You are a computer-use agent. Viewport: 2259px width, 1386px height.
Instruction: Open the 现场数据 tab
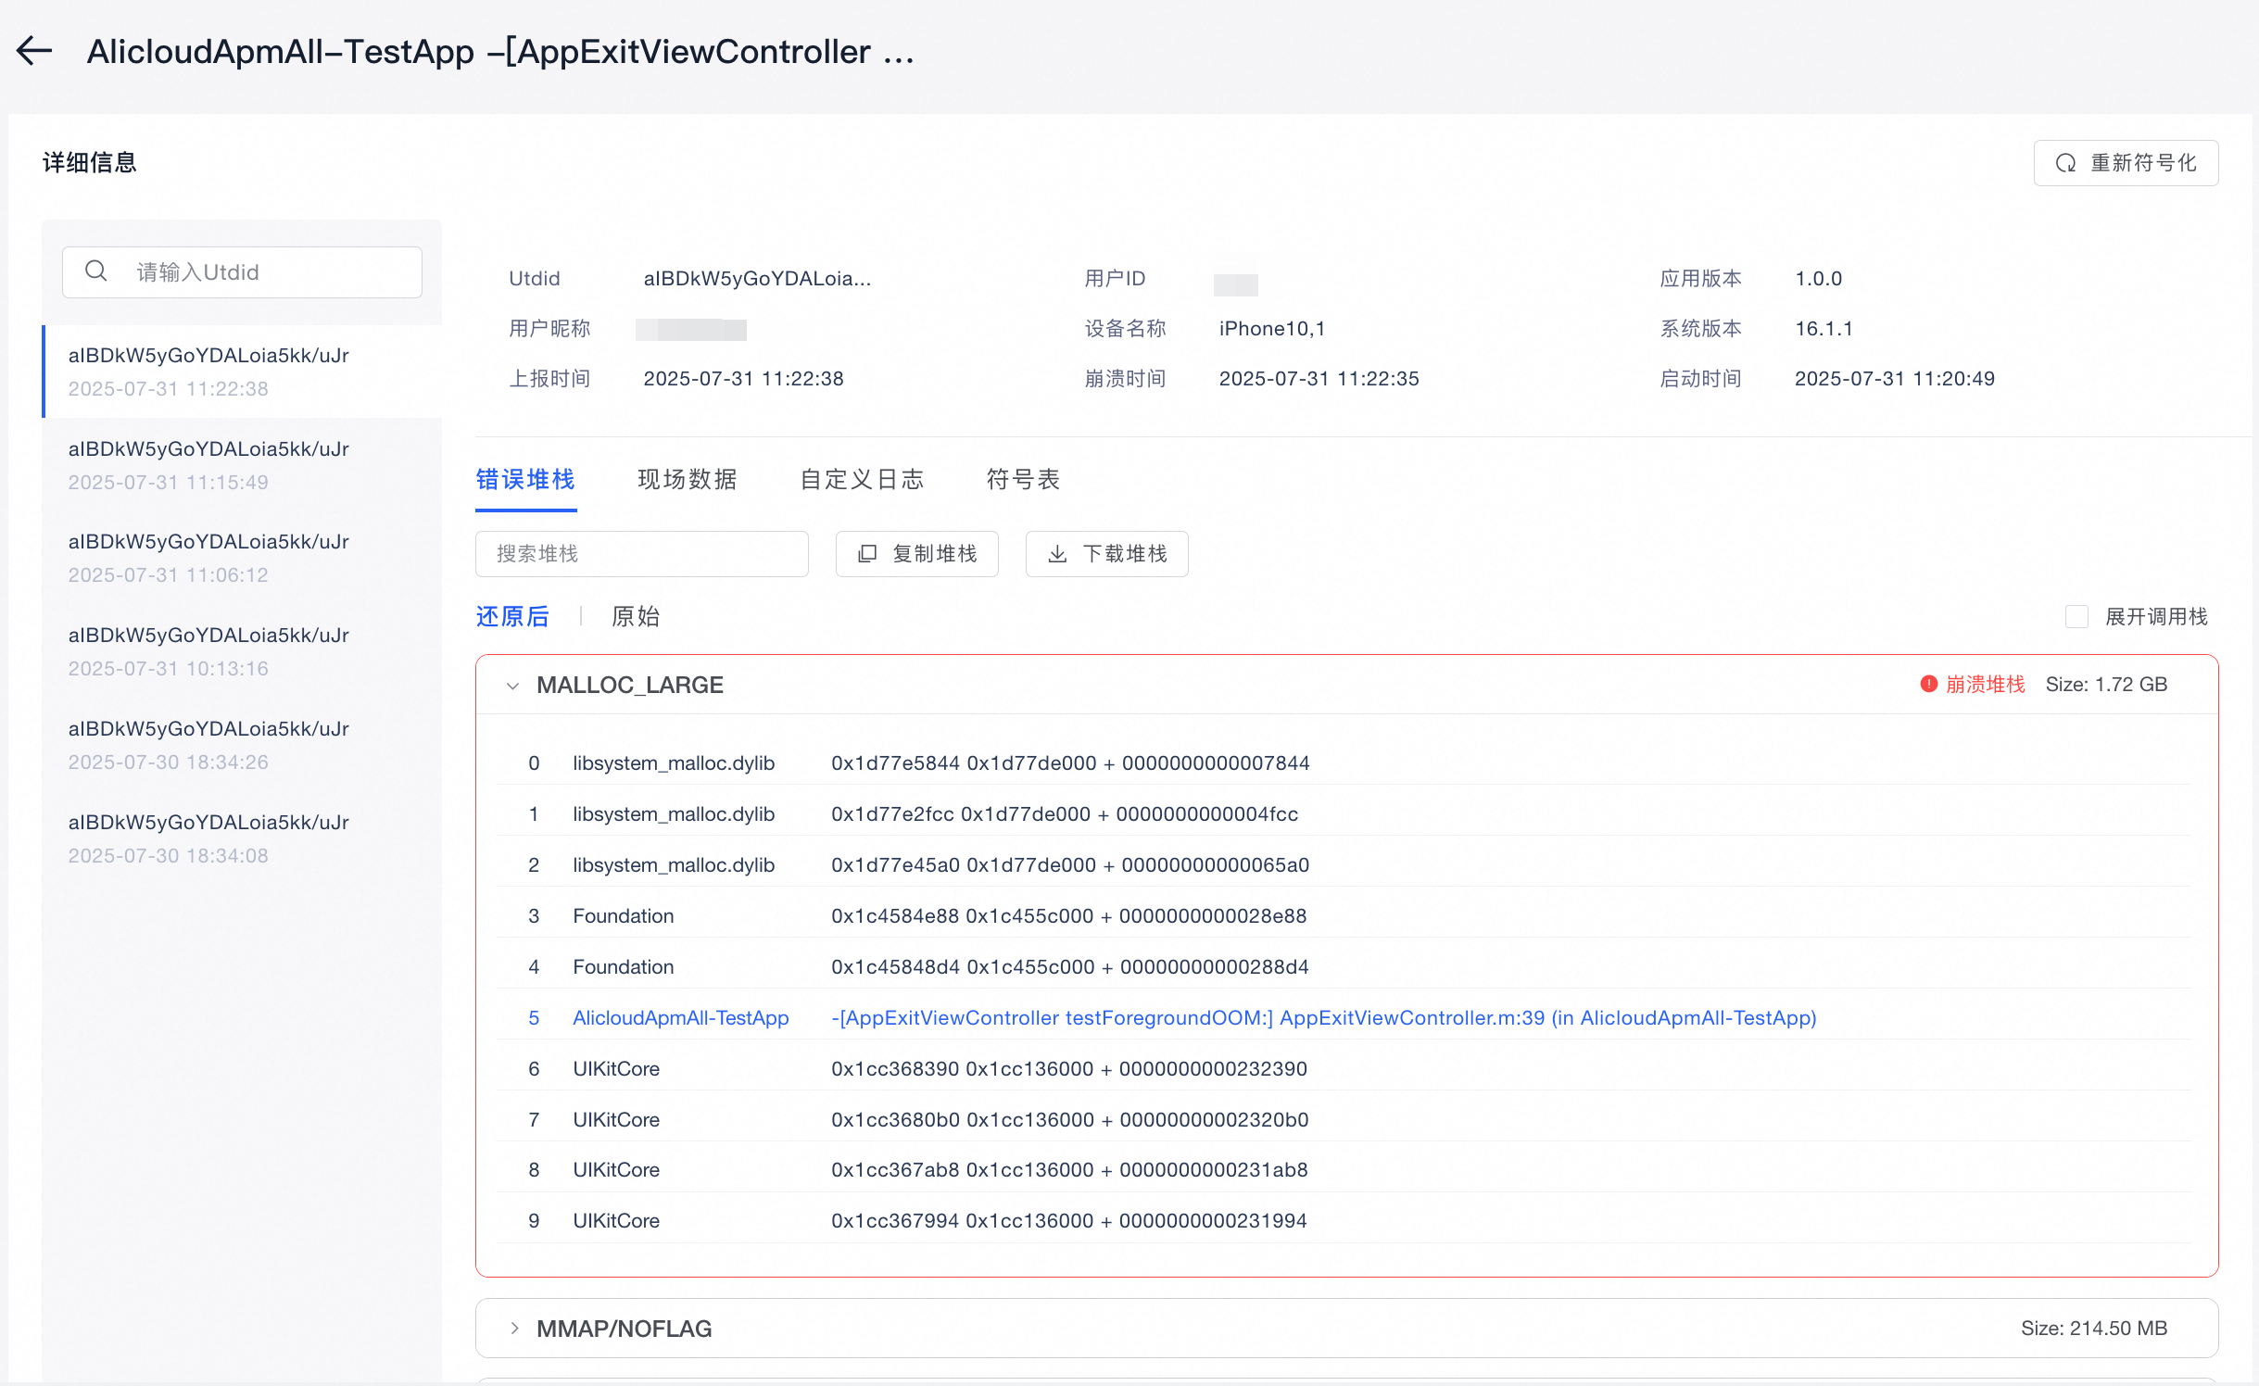coord(687,479)
